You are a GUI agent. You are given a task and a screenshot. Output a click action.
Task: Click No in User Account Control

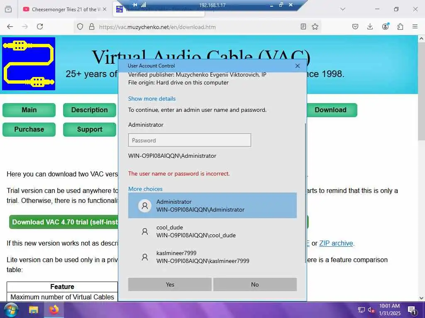click(x=255, y=284)
